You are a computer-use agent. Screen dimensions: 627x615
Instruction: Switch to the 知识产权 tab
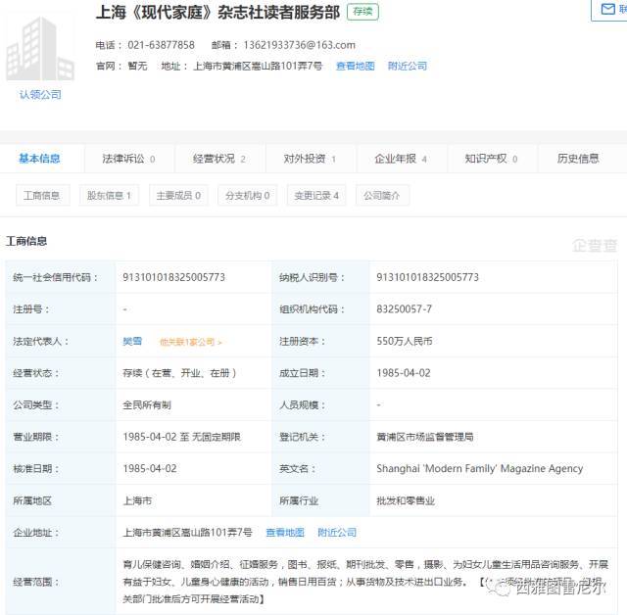point(491,159)
